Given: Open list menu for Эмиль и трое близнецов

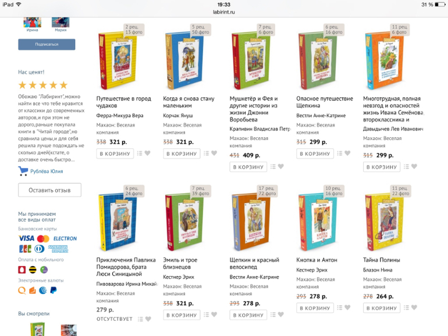Looking at the screenshot, I should pyautogui.click(x=207, y=314).
